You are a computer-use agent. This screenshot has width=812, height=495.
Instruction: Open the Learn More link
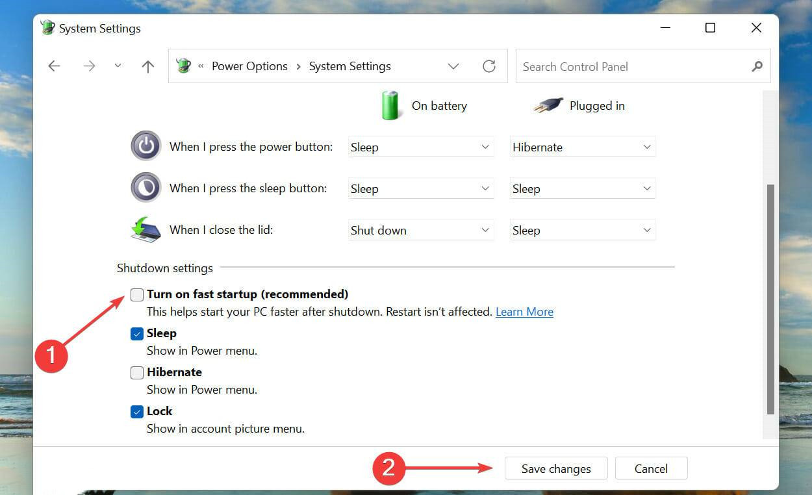coord(524,311)
